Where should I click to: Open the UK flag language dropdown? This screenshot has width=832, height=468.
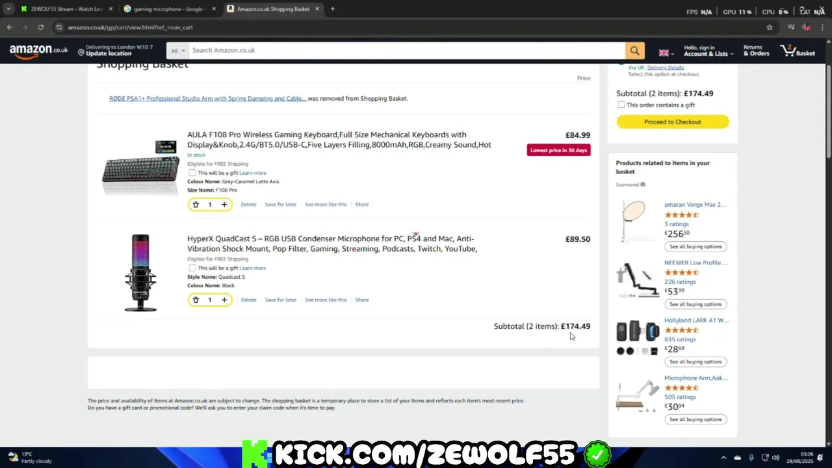pyautogui.click(x=666, y=53)
